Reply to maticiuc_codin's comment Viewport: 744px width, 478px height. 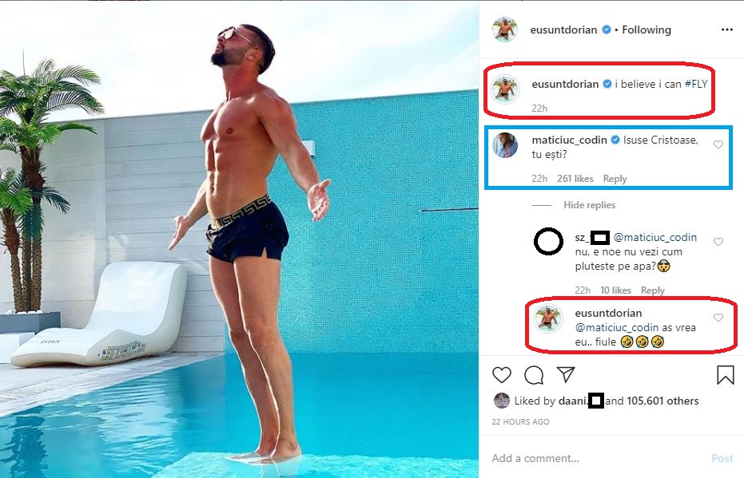pos(615,179)
